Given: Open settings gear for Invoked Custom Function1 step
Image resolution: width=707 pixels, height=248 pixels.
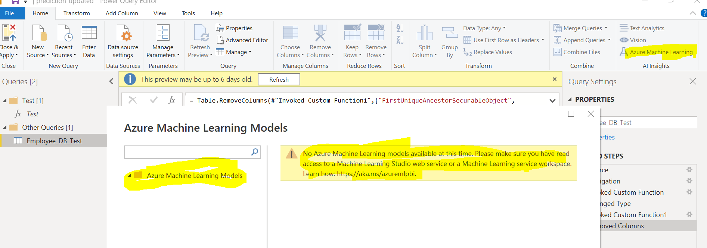Looking at the screenshot, I should [x=689, y=214].
